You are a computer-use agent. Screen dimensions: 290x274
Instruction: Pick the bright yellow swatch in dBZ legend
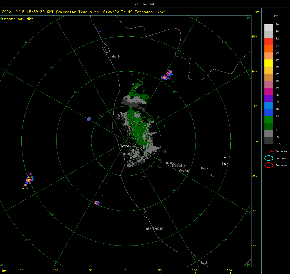click(269, 63)
